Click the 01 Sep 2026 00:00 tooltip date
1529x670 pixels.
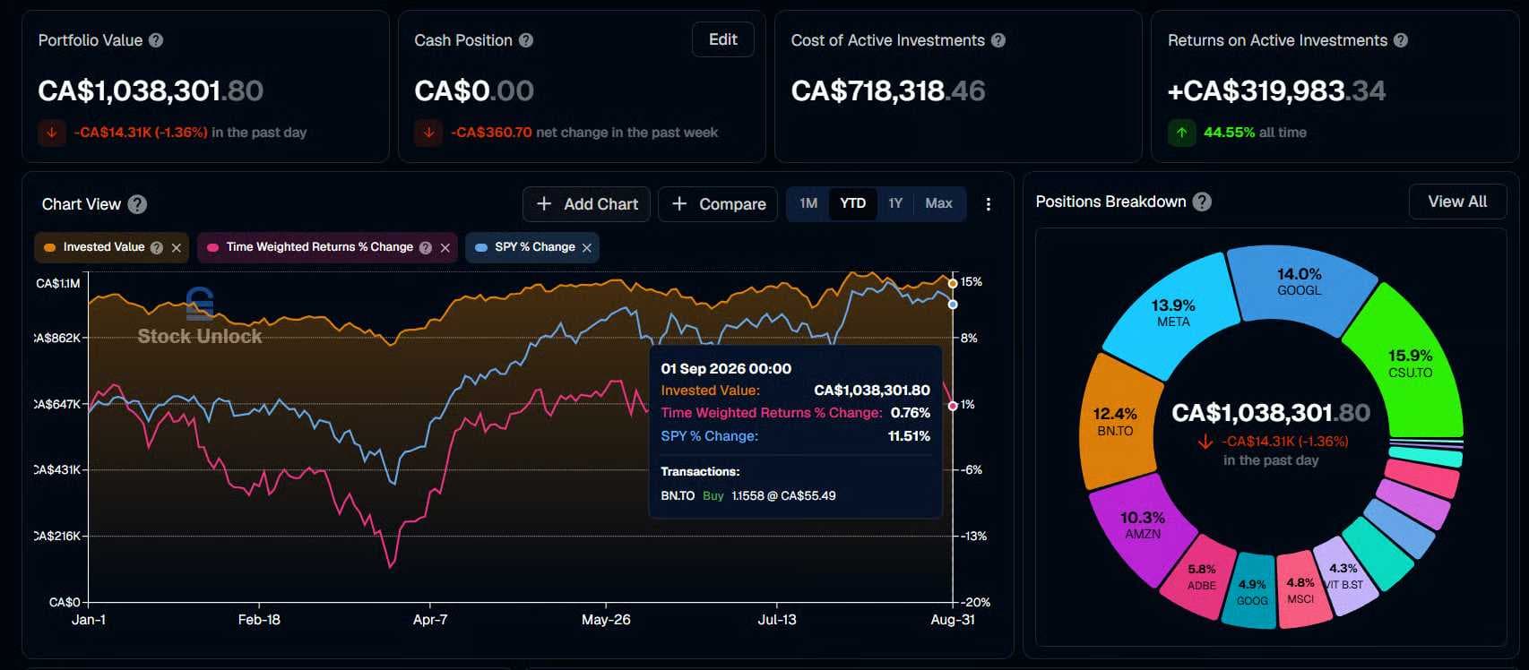click(726, 369)
